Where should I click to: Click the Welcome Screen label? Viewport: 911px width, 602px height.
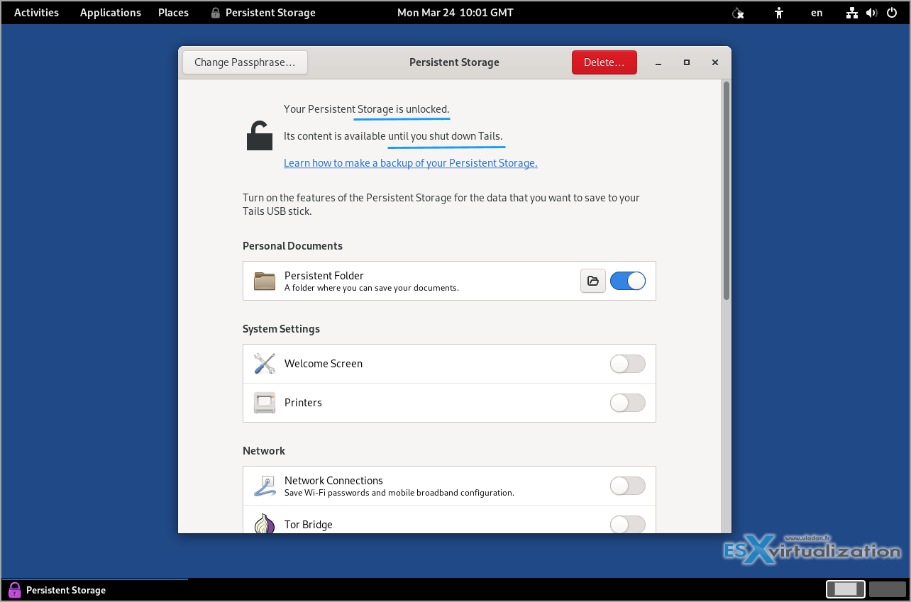pyautogui.click(x=324, y=364)
